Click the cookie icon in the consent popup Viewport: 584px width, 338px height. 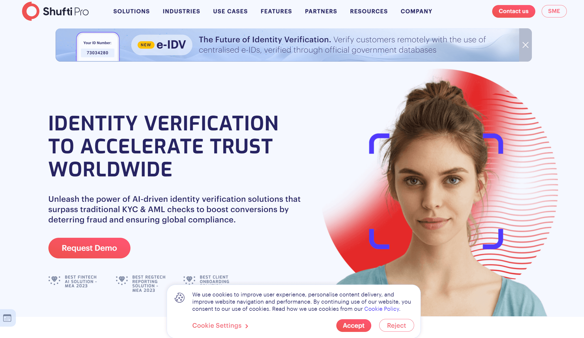pyautogui.click(x=179, y=298)
